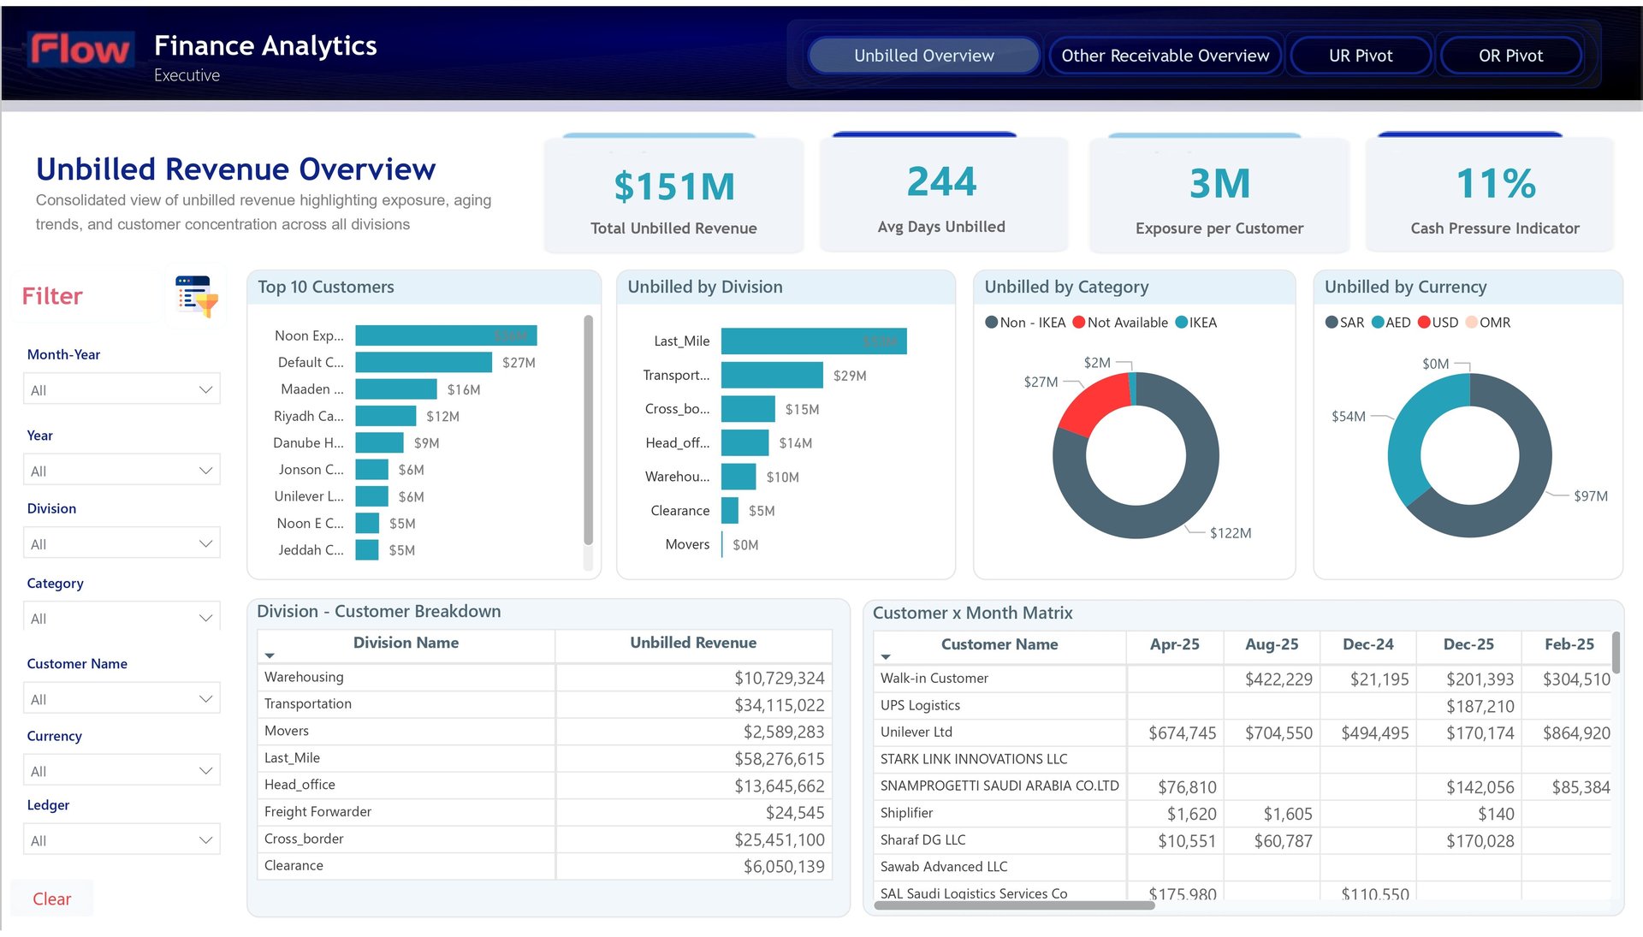
Task: Click the OR Pivot button
Action: [1510, 56]
